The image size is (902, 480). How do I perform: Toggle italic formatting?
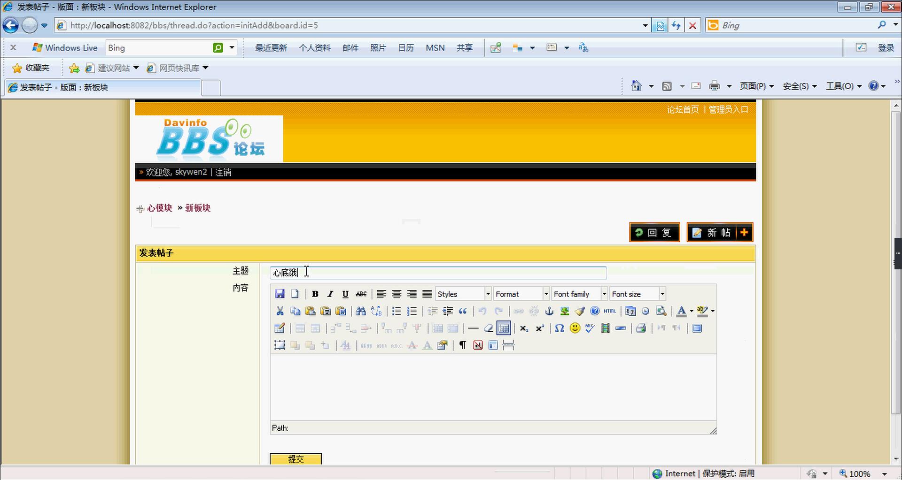pyautogui.click(x=330, y=294)
